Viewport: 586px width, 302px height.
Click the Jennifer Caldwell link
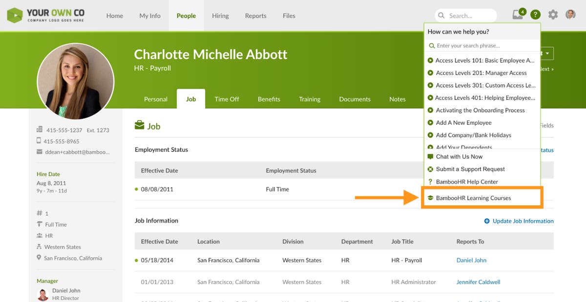click(478, 282)
